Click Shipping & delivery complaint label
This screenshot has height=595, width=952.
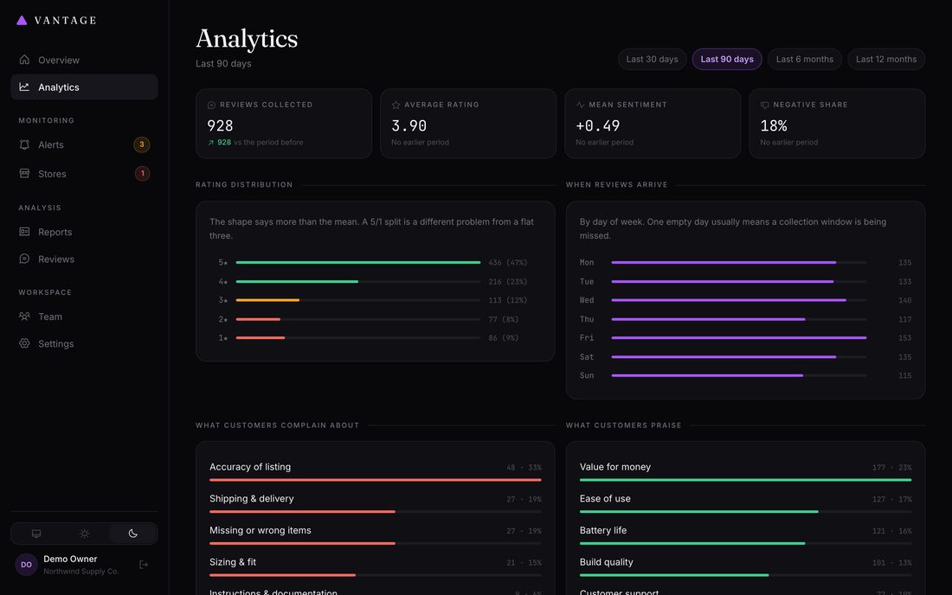click(x=251, y=498)
